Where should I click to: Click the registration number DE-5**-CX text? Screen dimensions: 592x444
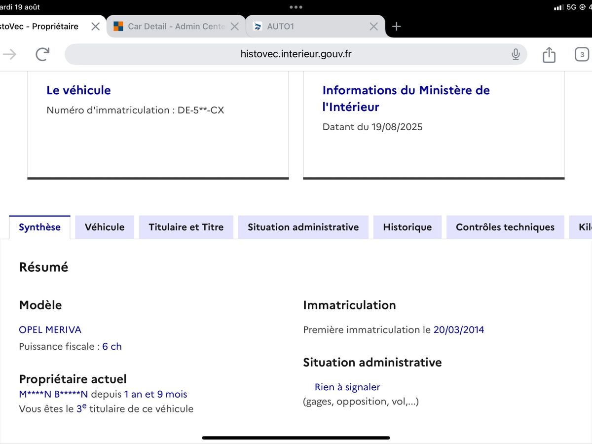click(201, 111)
